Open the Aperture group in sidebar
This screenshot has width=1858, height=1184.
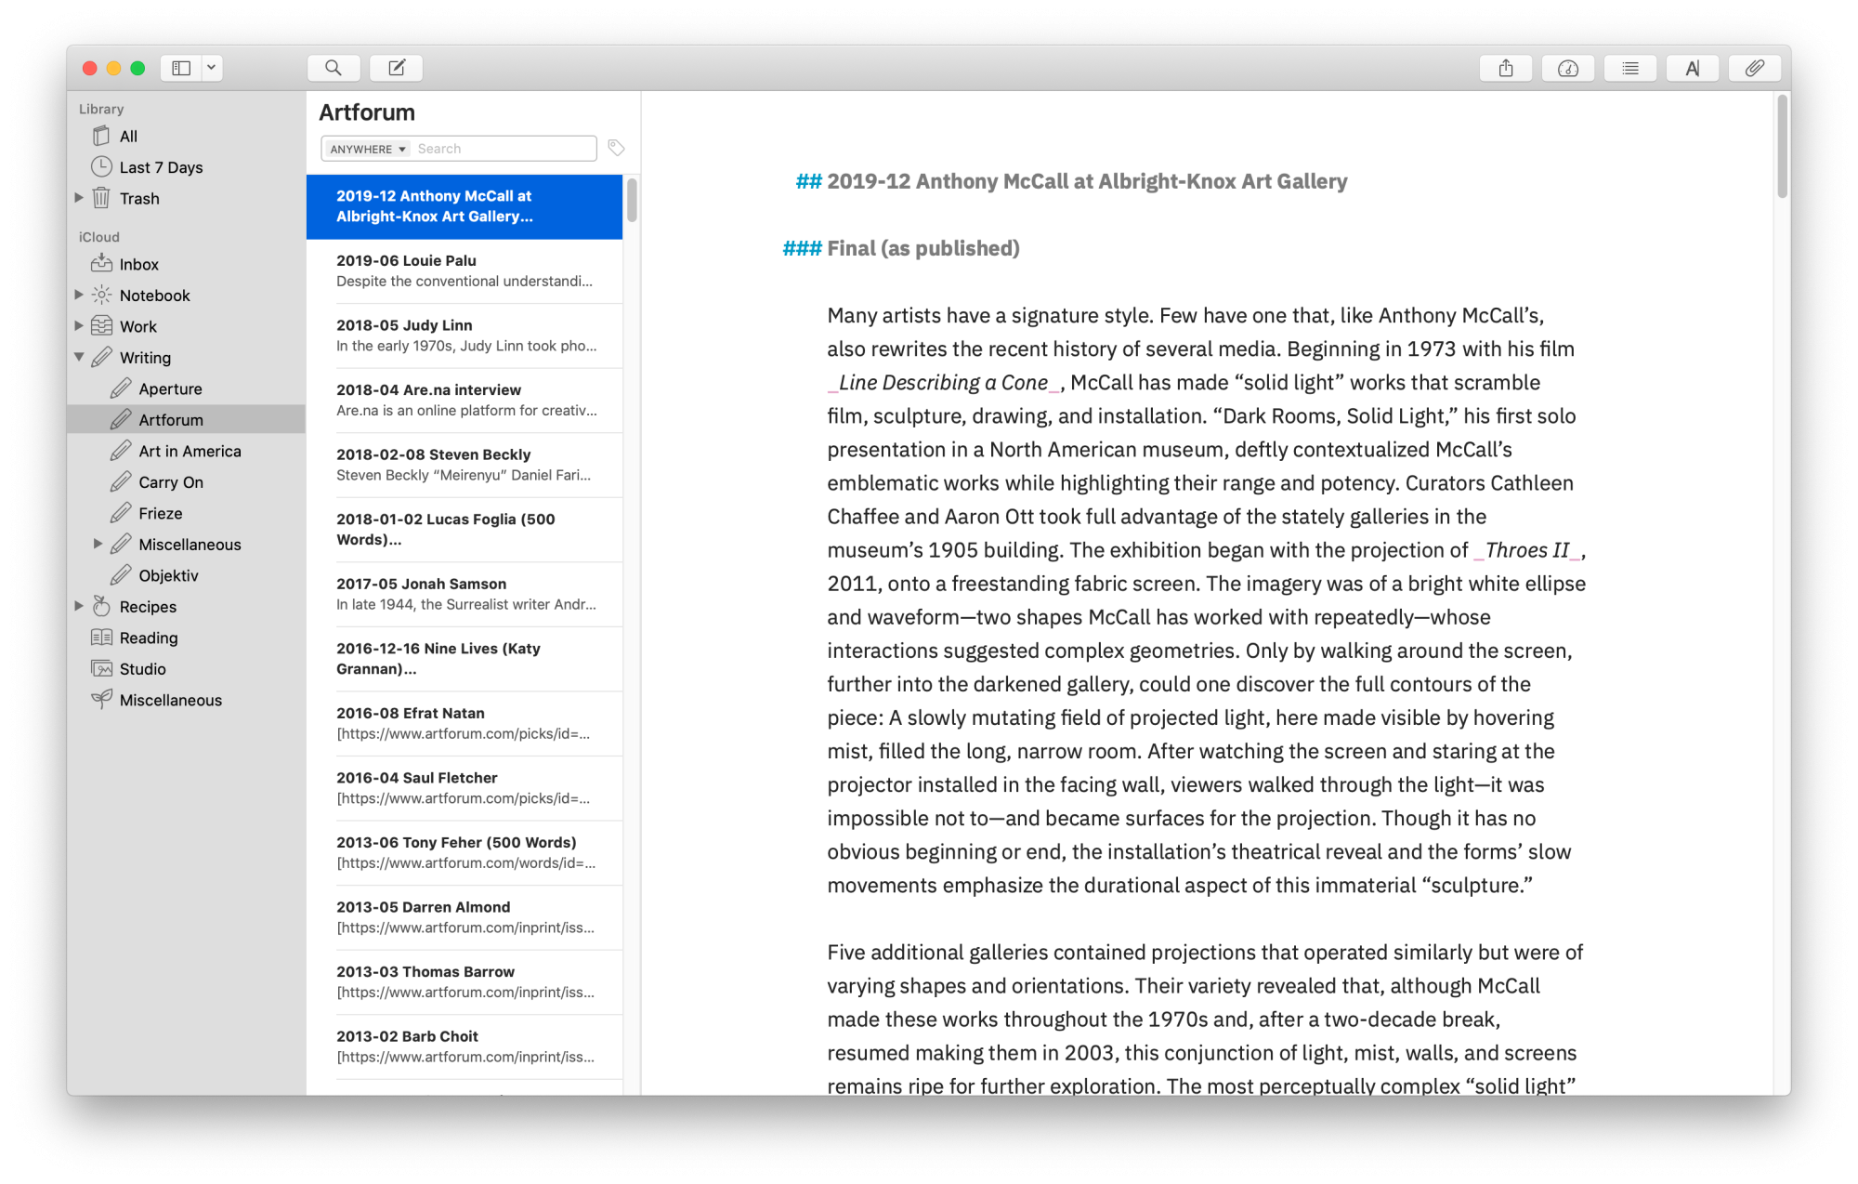click(x=170, y=388)
